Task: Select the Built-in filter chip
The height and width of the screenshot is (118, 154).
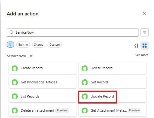Action: [x=23, y=45]
